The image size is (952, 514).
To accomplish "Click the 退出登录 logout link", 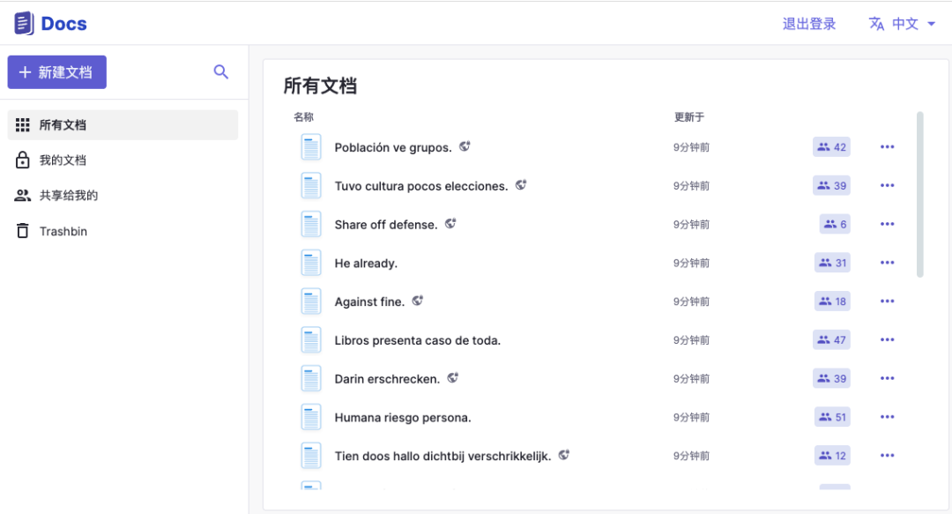I will (x=808, y=24).
